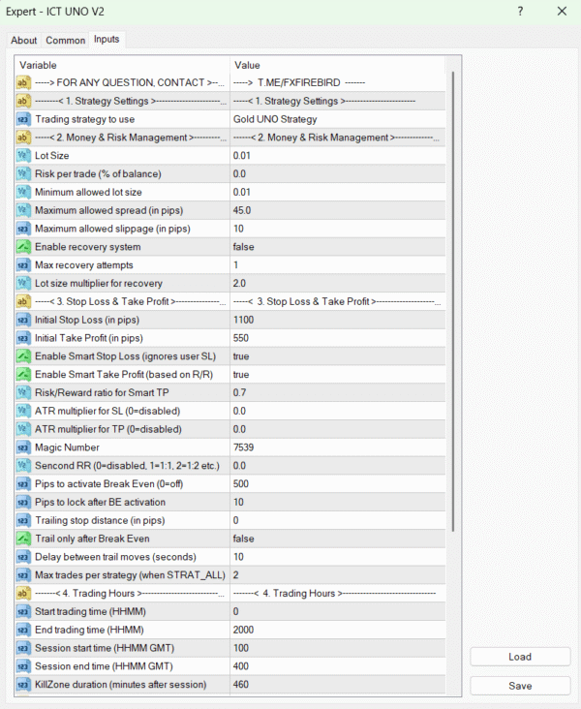Click icon beside Trailing stop distance
The height and width of the screenshot is (709, 581).
[x=23, y=520]
